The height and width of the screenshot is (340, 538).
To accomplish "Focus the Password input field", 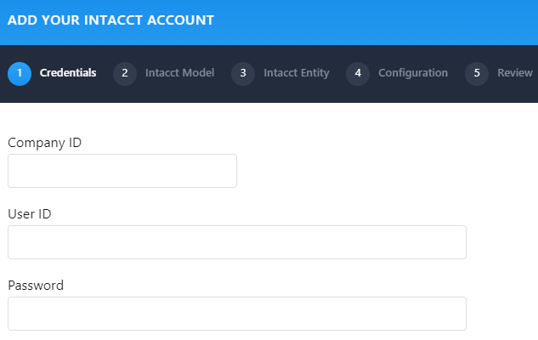I will tap(237, 314).
